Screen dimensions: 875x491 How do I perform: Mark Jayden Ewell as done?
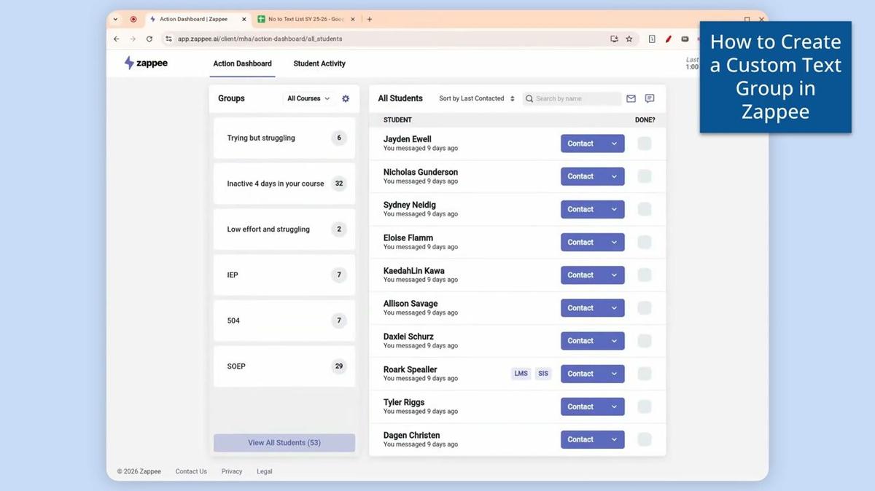pyautogui.click(x=645, y=144)
